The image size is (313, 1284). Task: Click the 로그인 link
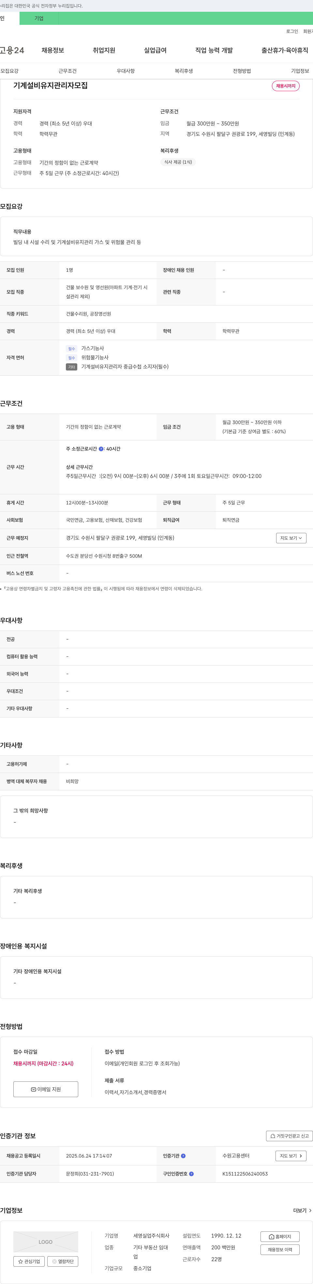[x=292, y=31]
